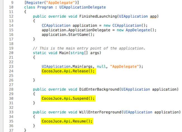Viewport: 182px width, 132px height.
Task: Click application.StartGame(); on line 16
Action: [68, 35]
